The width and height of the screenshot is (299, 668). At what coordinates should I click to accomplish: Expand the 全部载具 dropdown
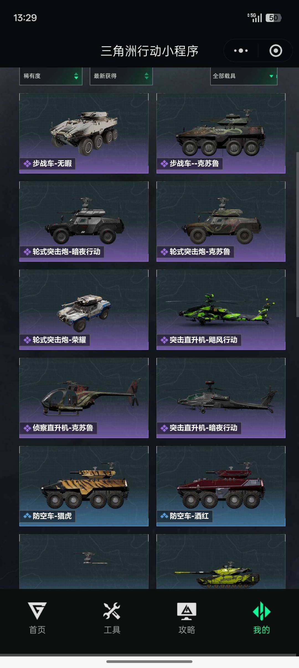point(244,76)
